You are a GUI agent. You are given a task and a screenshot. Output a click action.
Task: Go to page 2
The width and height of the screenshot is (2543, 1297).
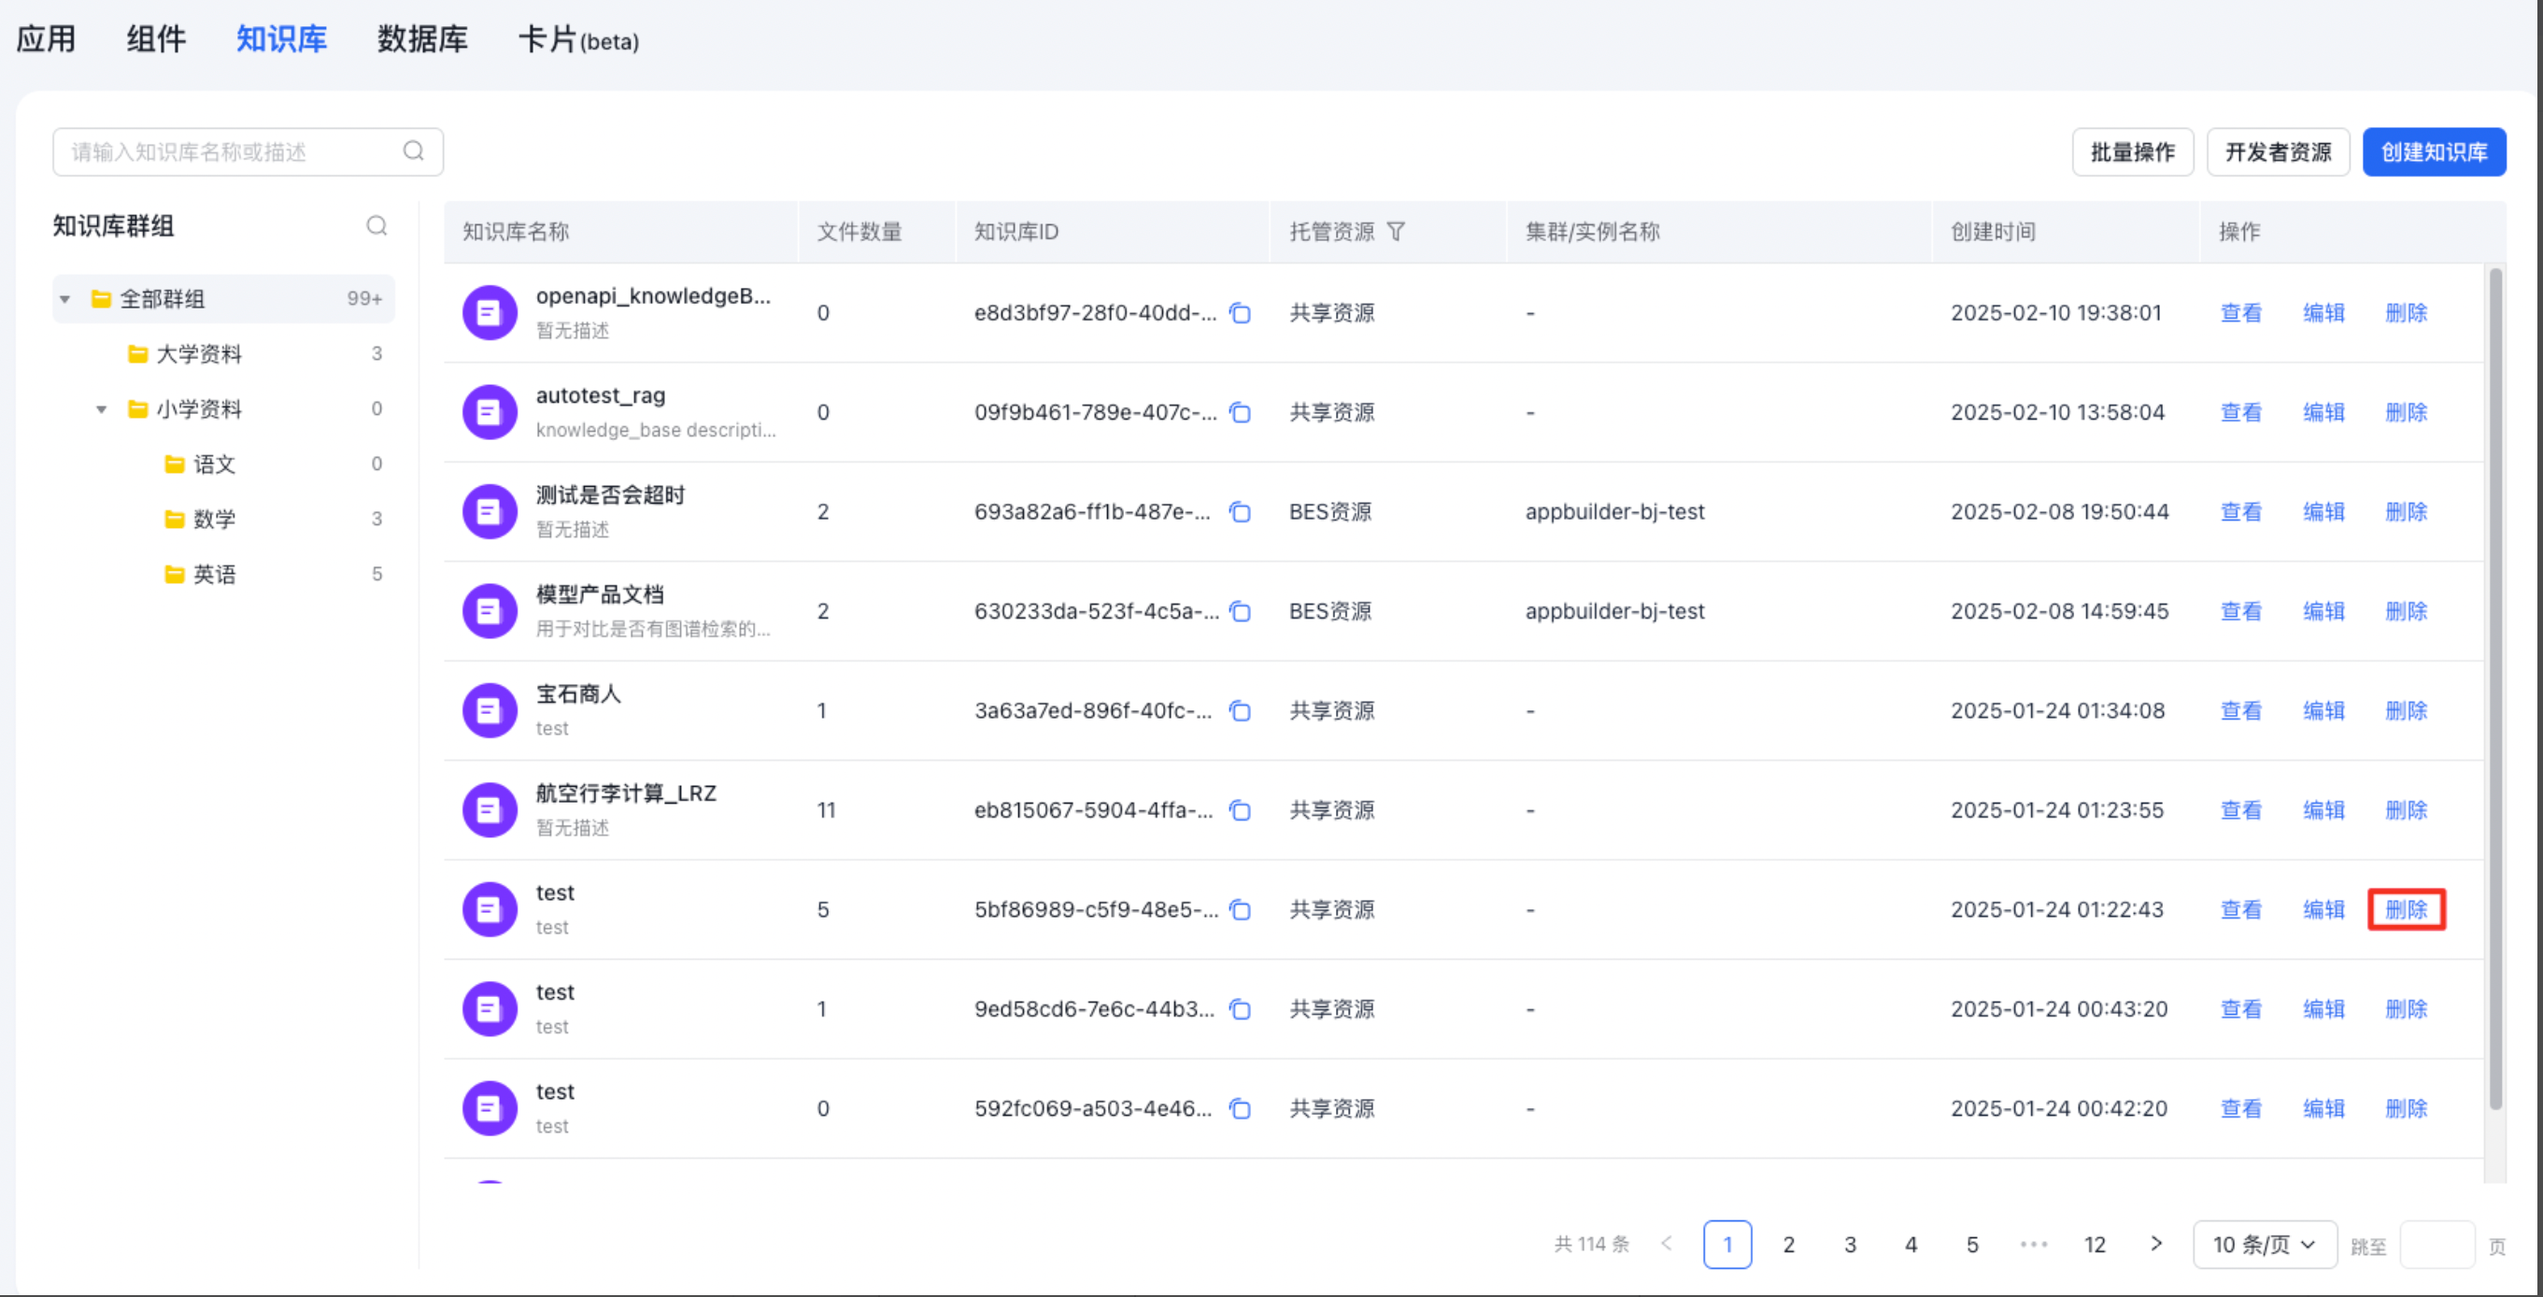[1789, 1245]
